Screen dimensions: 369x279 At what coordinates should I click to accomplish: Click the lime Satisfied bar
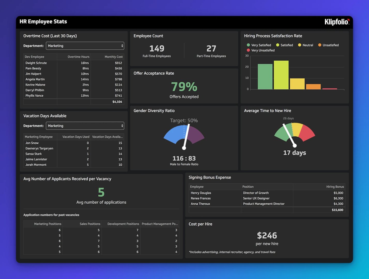point(281,75)
